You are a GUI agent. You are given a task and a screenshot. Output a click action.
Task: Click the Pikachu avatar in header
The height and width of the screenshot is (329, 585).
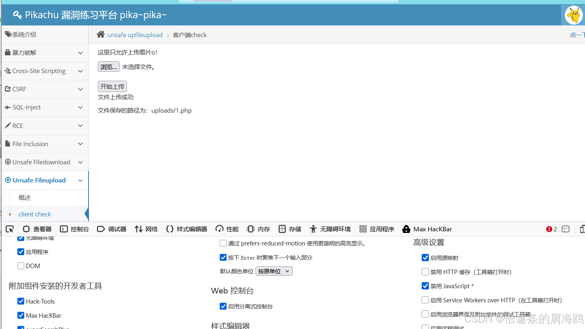click(x=574, y=15)
